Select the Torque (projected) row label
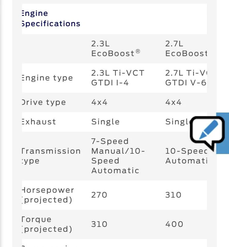This screenshot has height=247, width=229. click(x=47, y=224)
